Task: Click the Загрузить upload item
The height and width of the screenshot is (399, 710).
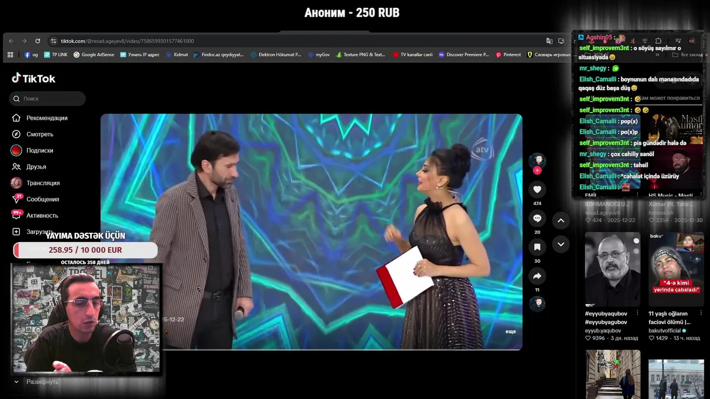Action: [x=32, y=232]
